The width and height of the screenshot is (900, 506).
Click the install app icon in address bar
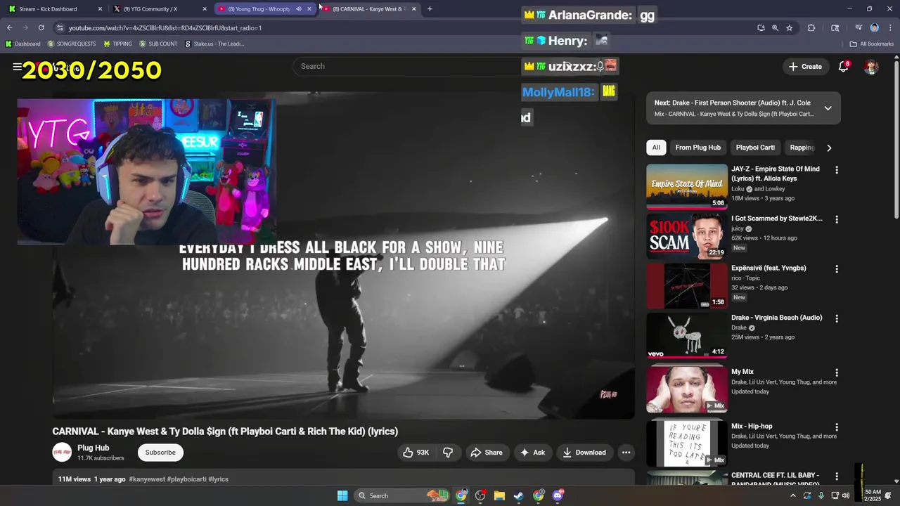(761, 28)
